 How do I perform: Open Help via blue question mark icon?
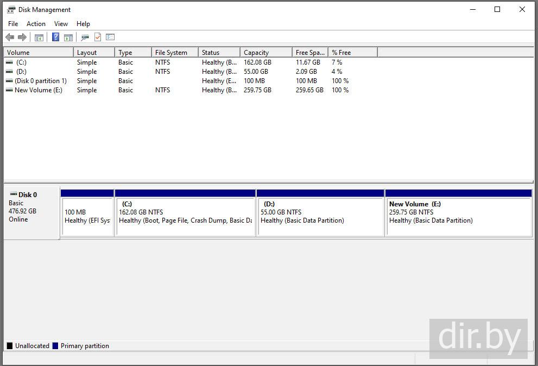tap(55, 37)
